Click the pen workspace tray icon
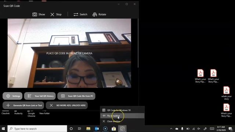Image resolution: width=235 pixels, height=132 pixels. 205,129
